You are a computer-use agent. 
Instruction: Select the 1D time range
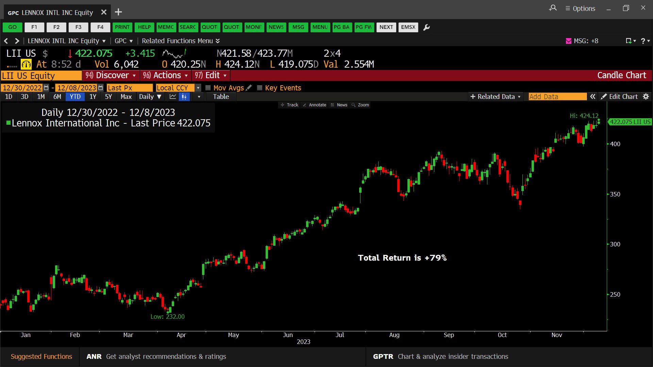(9, 97)
